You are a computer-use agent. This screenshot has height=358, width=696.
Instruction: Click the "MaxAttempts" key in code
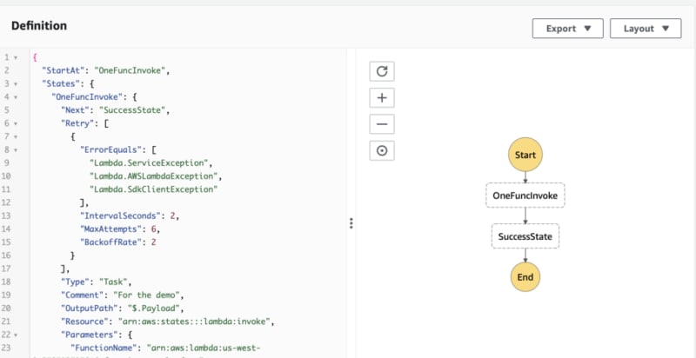pos(110,229)
